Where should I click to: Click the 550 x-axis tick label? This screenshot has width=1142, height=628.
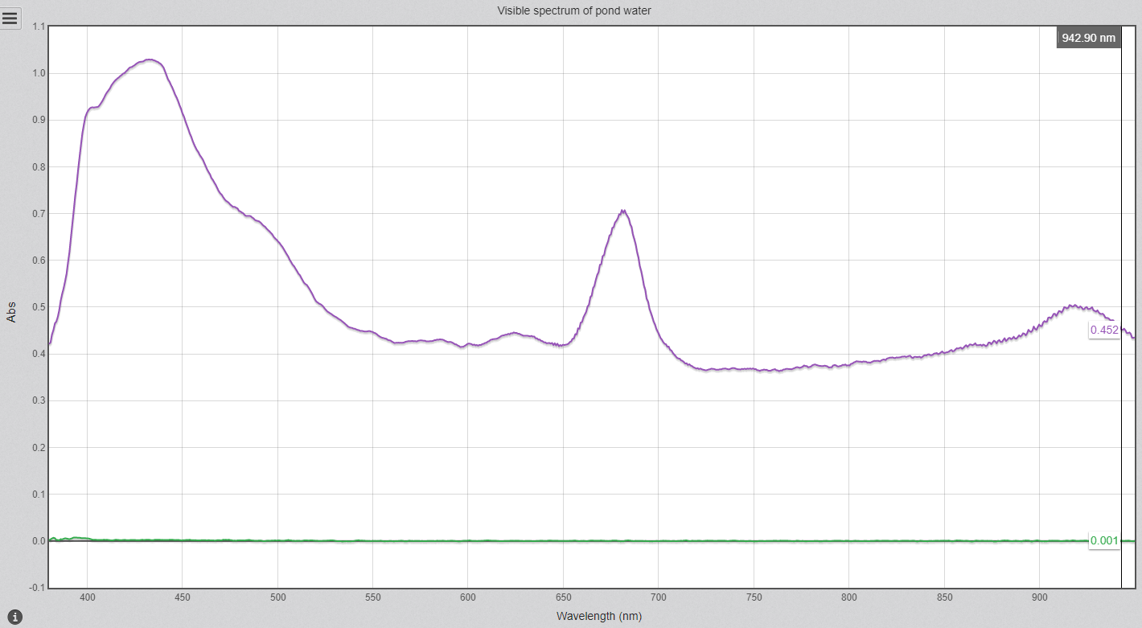[x=372, y=597]
